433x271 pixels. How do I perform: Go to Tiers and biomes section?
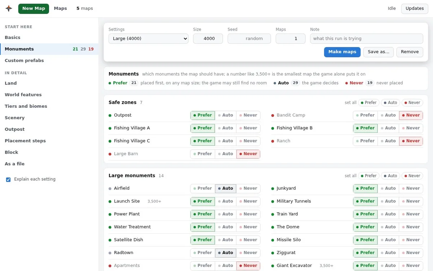click(26, 106)
